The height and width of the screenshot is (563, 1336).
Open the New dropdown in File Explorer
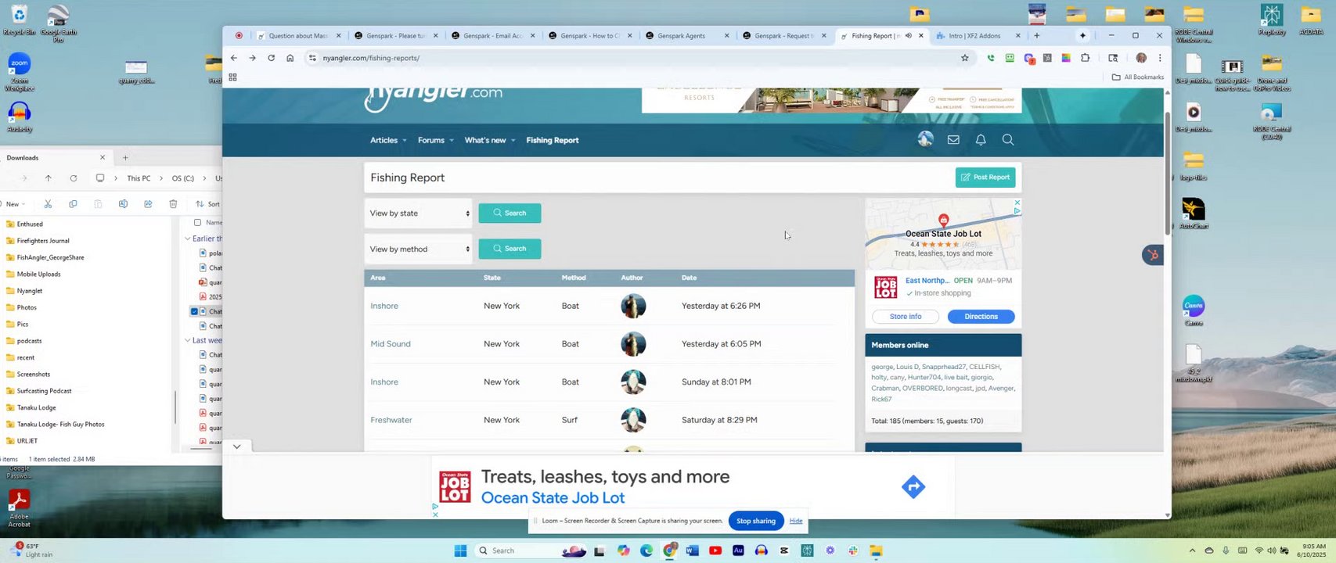pyautogui.click(x=16, y=204)
